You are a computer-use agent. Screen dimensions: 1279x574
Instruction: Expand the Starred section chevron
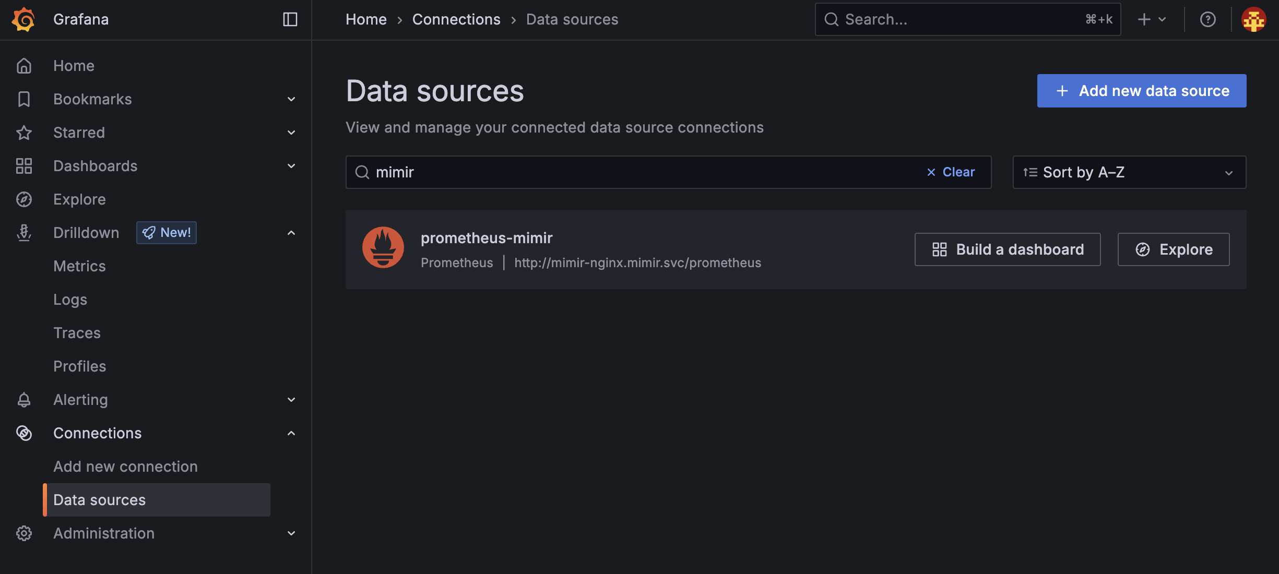pyautogui.click(x=291, y=133)
